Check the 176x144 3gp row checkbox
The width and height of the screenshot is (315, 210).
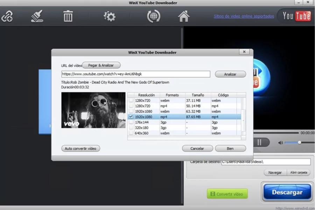coord(131,122)
